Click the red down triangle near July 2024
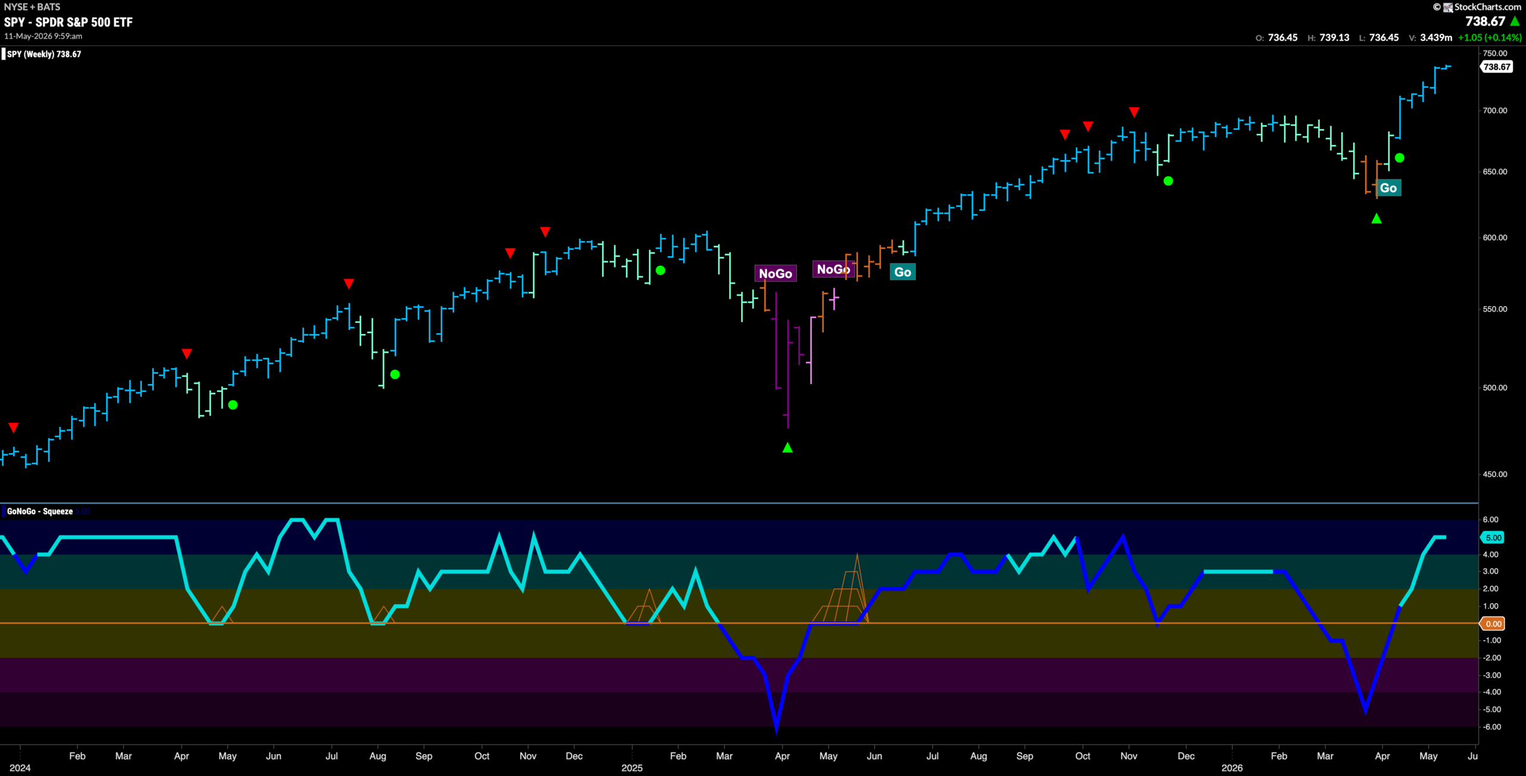1526x776 pixels. (x=349, y=283)
